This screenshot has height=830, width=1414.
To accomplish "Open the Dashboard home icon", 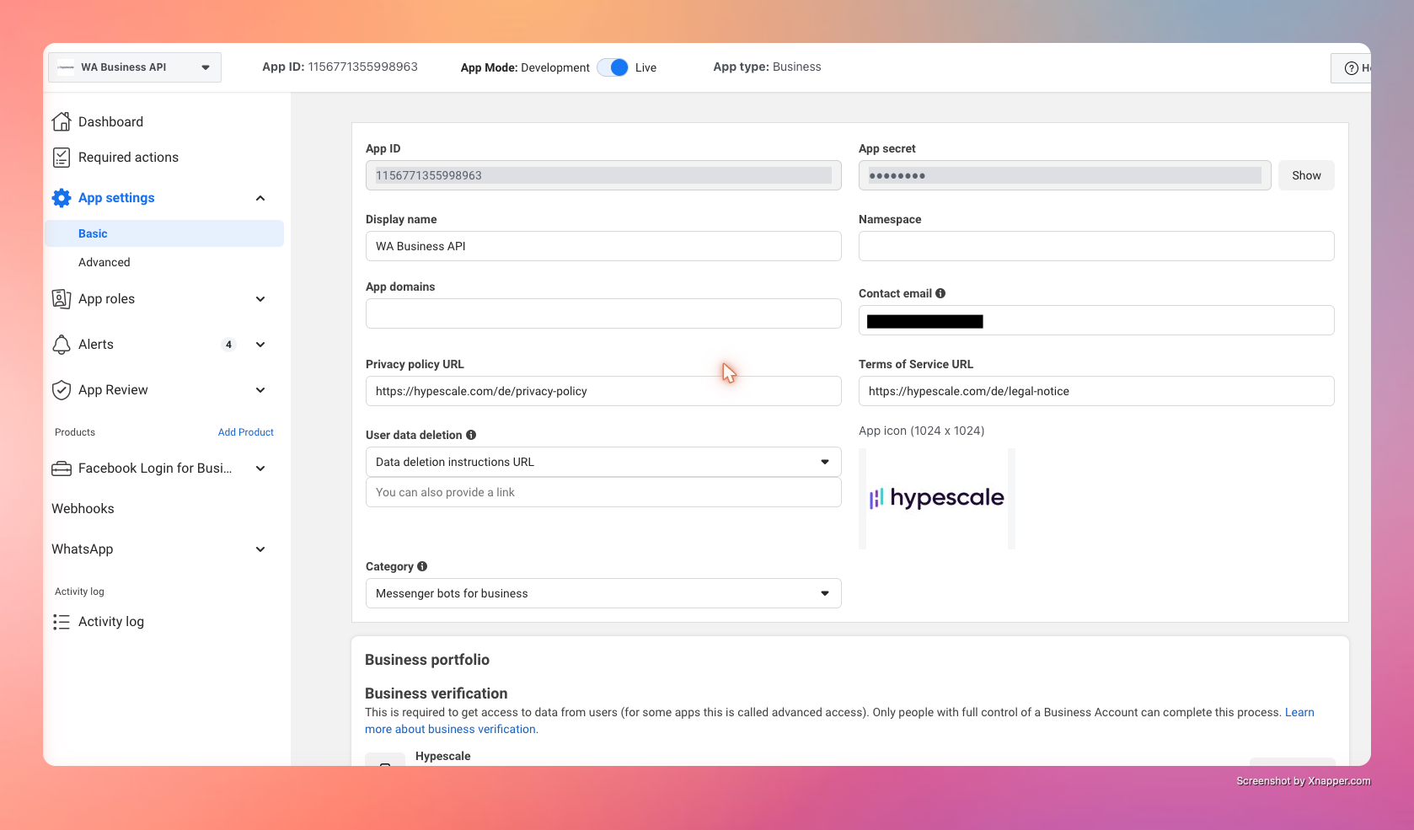I will (x=62, y=121).
